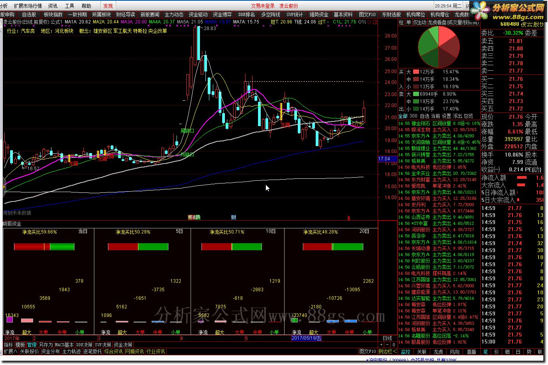The image size is (548, 365).
Task: Select the DDE决策 indicator tab
Action: point(84,345)
